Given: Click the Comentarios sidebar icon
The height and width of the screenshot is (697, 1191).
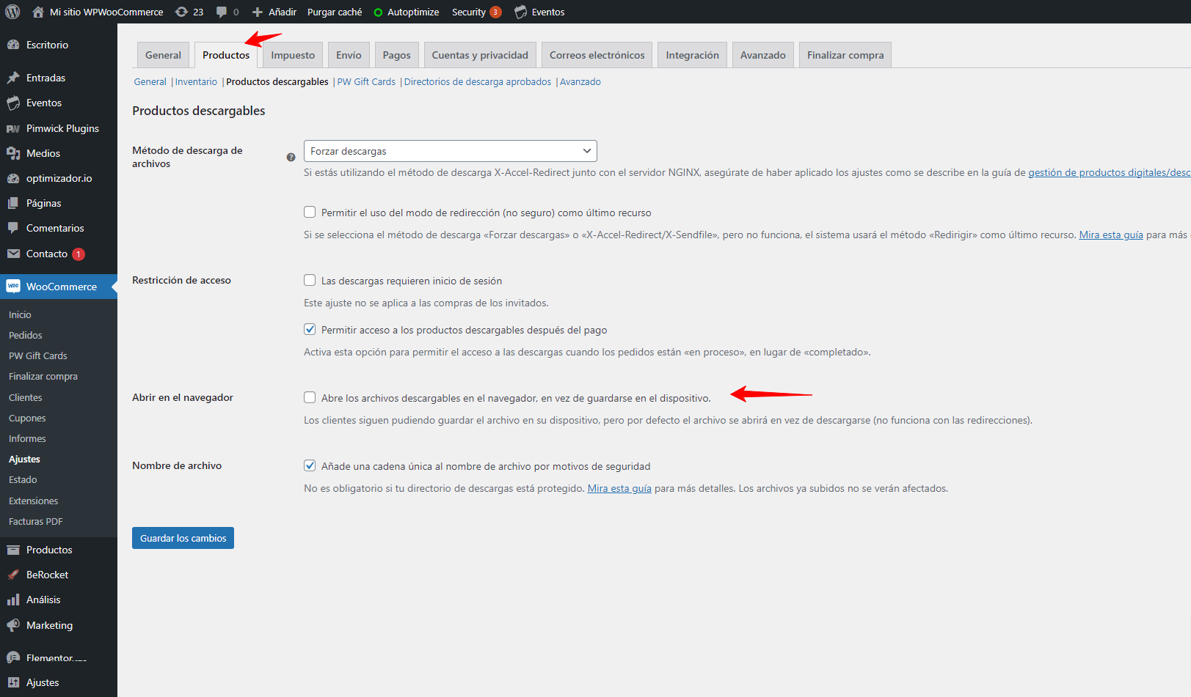Looking at the screenshot, I should [x=13, y=228].
